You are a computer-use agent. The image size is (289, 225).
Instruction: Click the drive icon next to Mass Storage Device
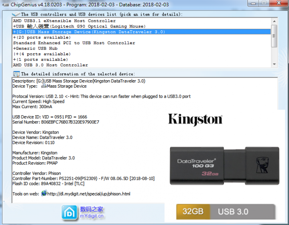tap(44, 86)
